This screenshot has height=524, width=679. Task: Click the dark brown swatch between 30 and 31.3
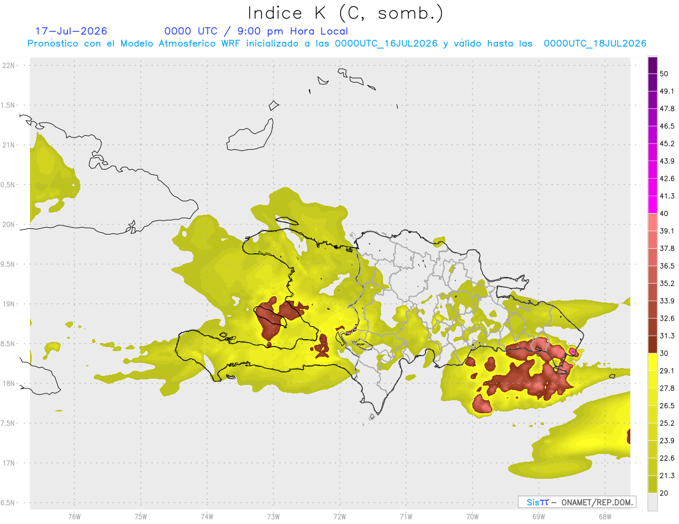tap(652, 344)
